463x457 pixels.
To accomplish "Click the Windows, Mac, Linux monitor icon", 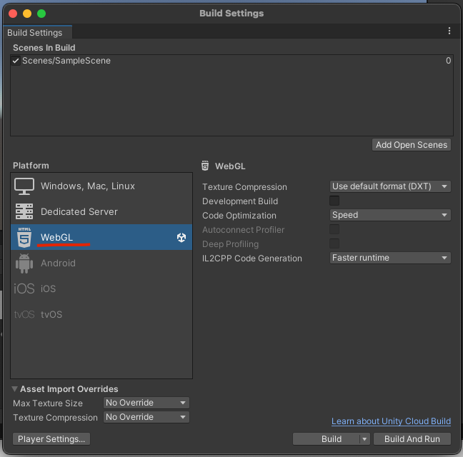I will click(x=24, y=186).
